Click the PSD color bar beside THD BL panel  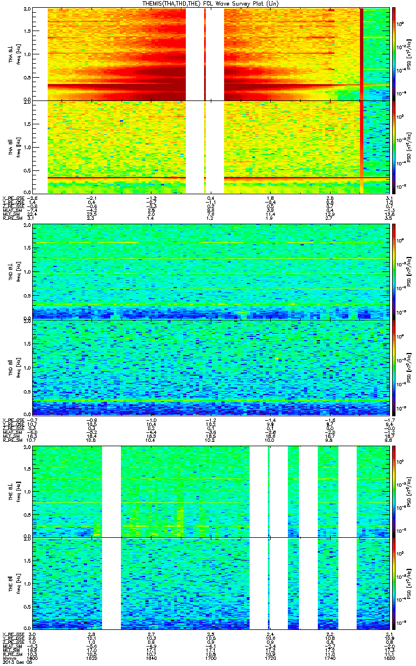(394, 273)
